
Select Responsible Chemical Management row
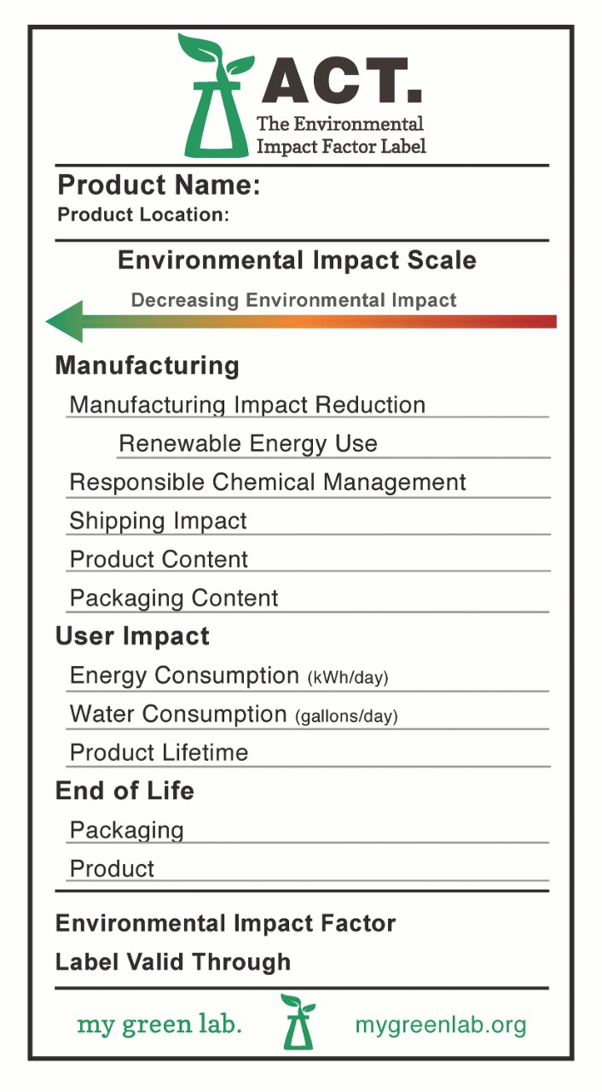268,482
